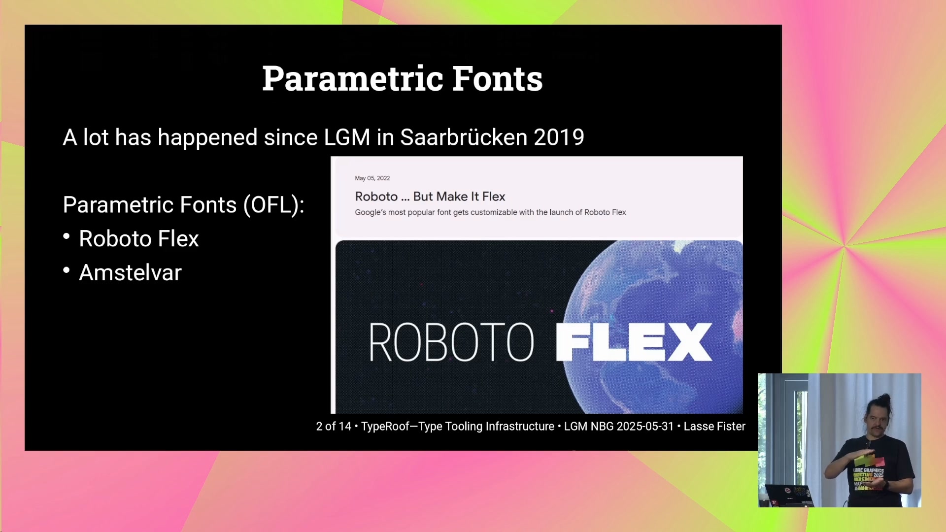
Task: Click the 'Parametric Fonts' slide title
Action: click(x=402, y=79)
